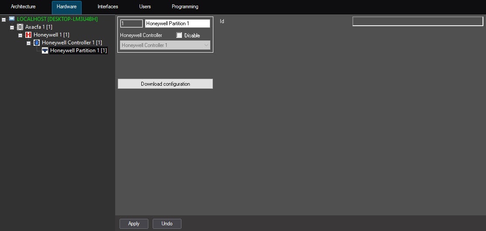Image resolution: width=486 pixels, height=231 pixels.
Task: Collapse the LOCALHOST tree node
Action: click(4, 20)
